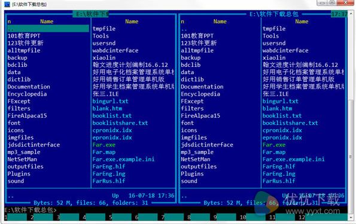Select font folder in right panel
Screen dimensions: 356x224
pos(187,123)
